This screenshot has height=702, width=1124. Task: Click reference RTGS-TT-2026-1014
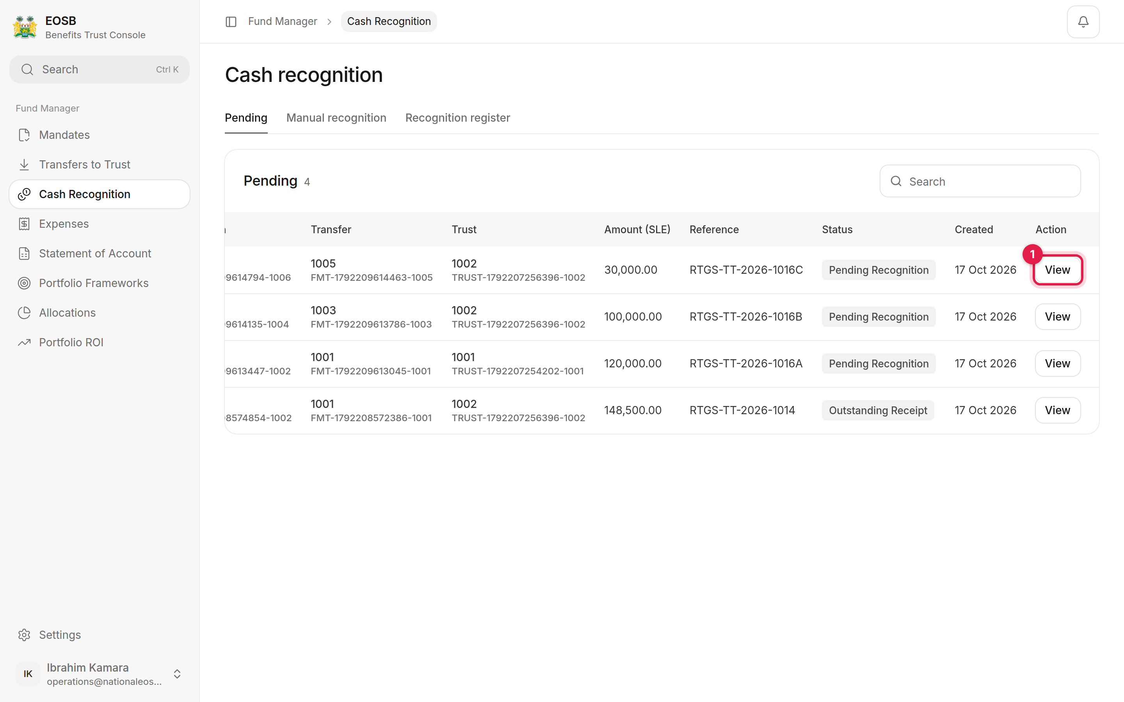pyautogui.click(x=742, y=410)
